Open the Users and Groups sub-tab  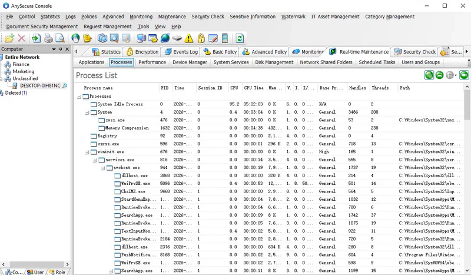pyautogui.click(x=420, y=62)
